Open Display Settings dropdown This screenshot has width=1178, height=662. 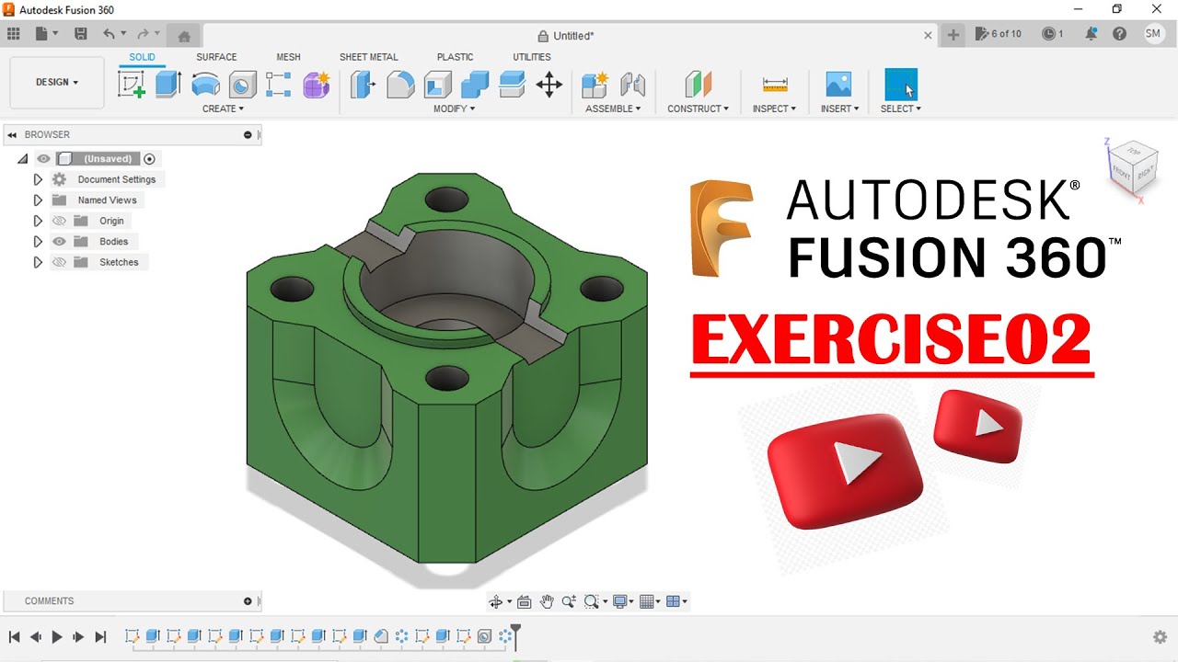(624, 601)
